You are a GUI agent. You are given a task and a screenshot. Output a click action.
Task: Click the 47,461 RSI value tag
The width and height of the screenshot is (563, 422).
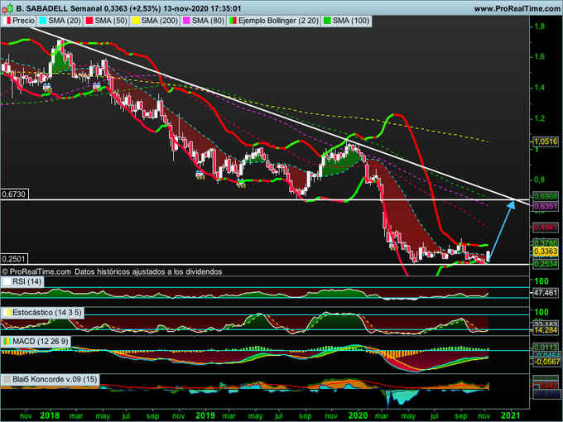coord(546,293)
